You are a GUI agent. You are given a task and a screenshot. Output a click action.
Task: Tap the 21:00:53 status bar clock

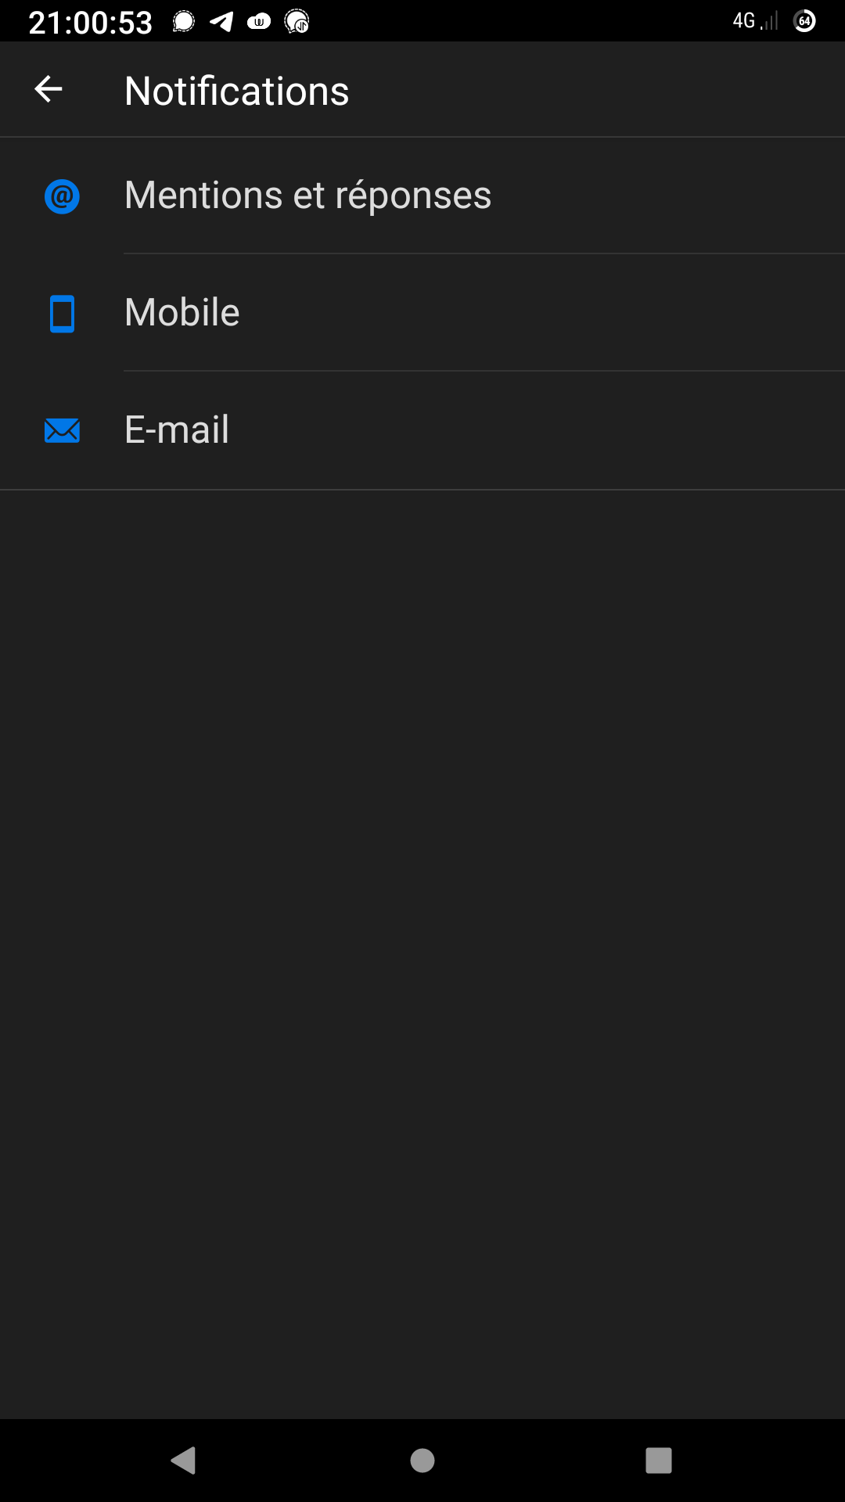tap(90, 22)
